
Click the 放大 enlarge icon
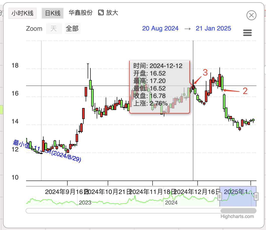101,13
